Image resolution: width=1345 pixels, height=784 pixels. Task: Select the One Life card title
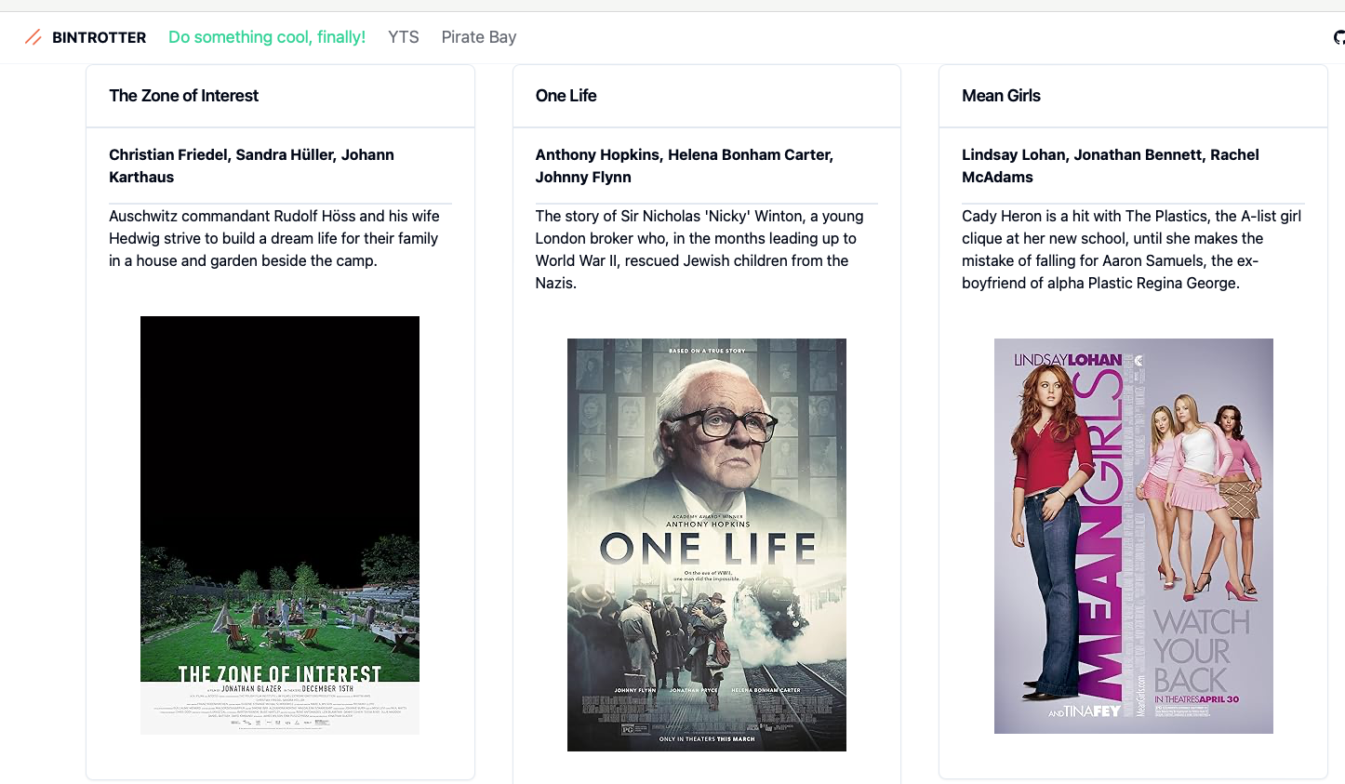(566, 96)
